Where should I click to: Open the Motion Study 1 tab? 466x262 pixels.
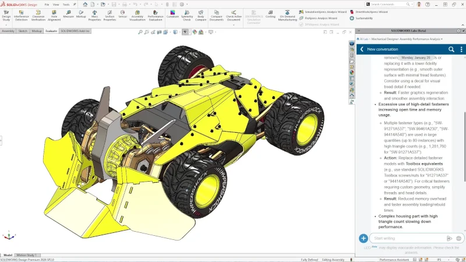click(x=27, y=255)
